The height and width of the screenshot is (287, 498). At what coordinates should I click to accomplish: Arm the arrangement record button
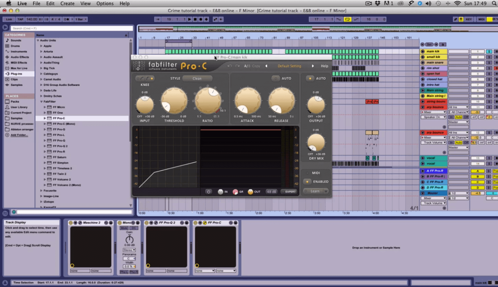201,19
